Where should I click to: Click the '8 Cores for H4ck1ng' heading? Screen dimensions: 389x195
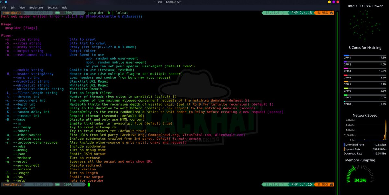(x=365, y=47)
